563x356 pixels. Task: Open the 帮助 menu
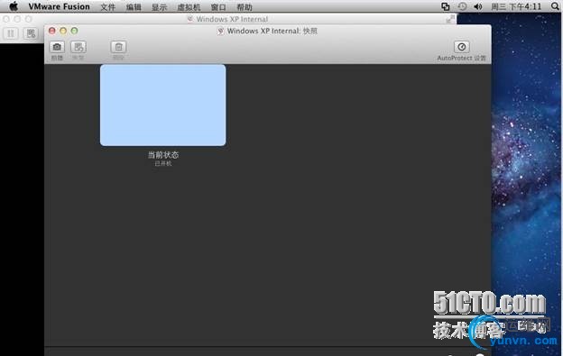(245, 7)
